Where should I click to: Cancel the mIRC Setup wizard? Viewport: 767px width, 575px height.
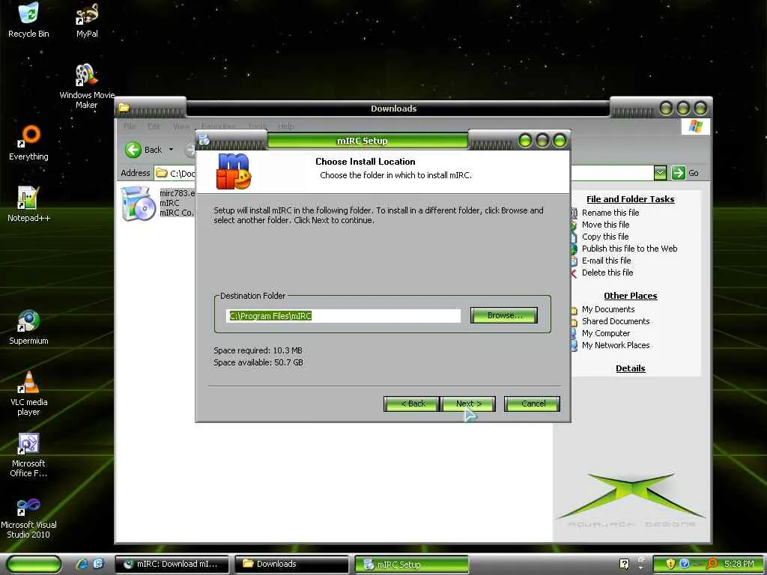click(533, 404)
